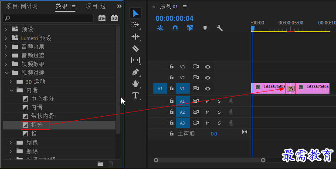The height and width of the screenshot is (169, 336).
Task: Select the Track Select Forward tool
Action: [135, 25]
